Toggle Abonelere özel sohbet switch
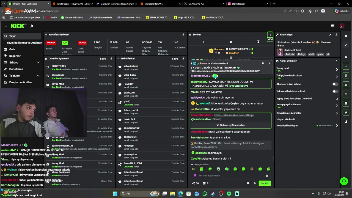The height and width of the screenshot is (198, 352). coord(335,84)
